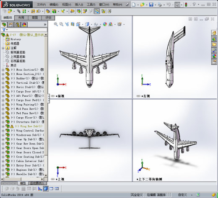Select Wing Rev Sub<1> with the warning
This screenshot has height=198, width=218.
coord(29,126)
